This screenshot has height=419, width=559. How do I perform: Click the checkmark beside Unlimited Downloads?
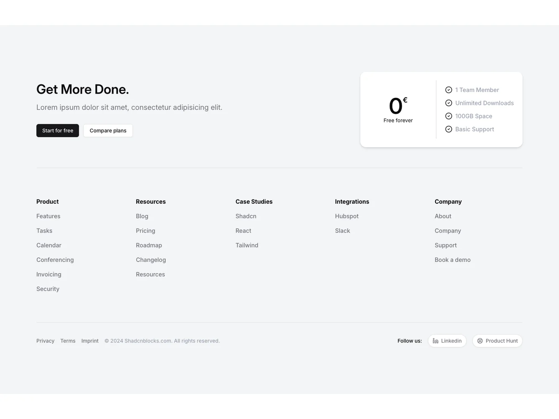449,103
